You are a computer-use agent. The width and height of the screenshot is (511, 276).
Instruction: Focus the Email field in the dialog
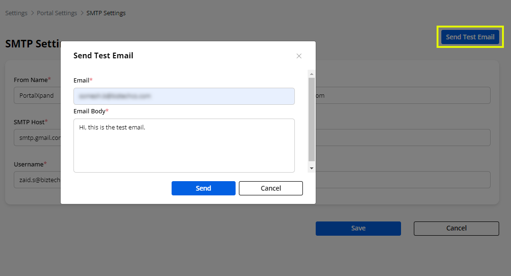(184, 96)
